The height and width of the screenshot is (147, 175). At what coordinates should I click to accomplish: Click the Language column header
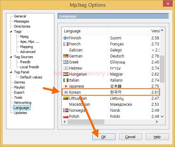pyautogui.click(x=85, y=31)
